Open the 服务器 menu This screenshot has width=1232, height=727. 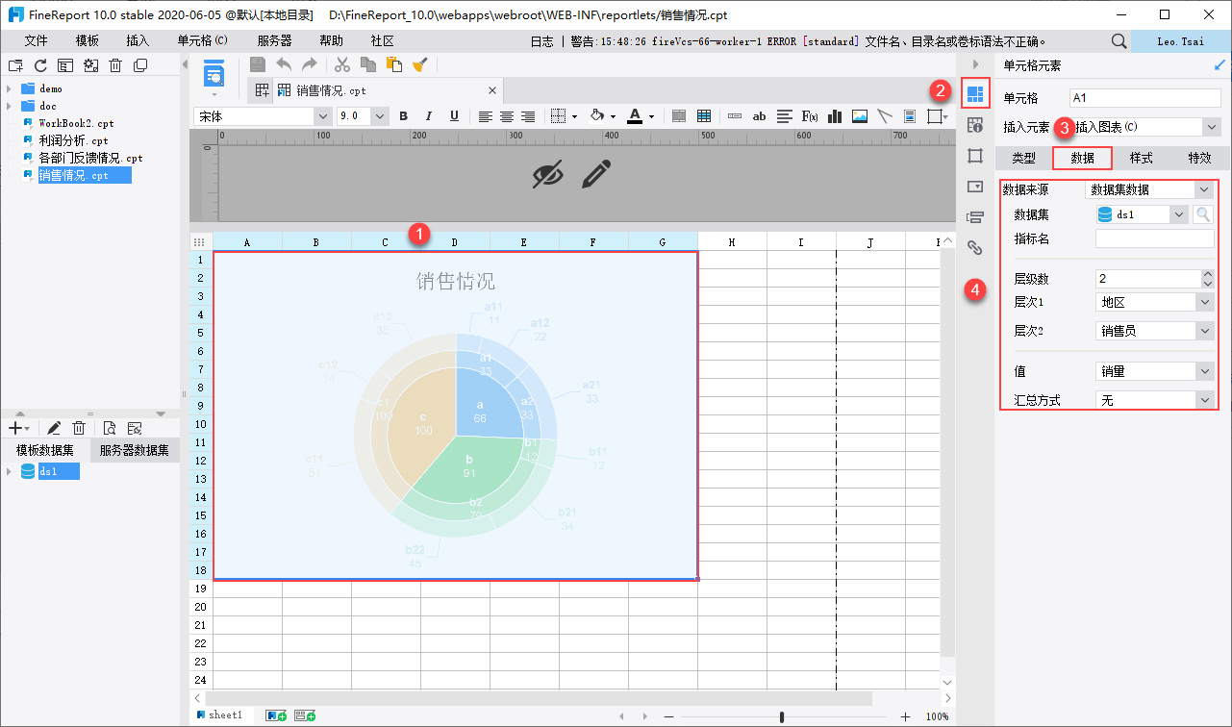tap(274, 41)
